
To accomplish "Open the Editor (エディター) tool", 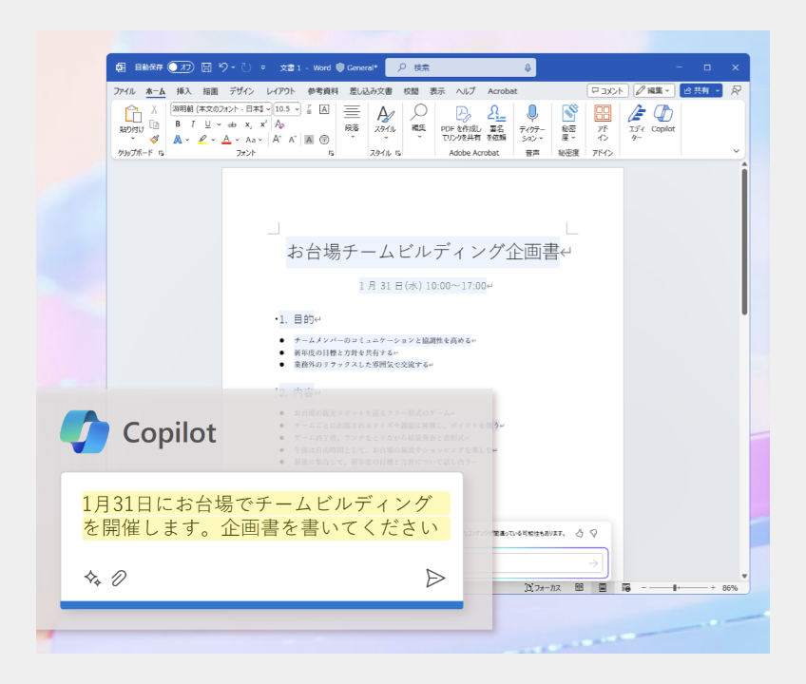I will coord(637,118).
